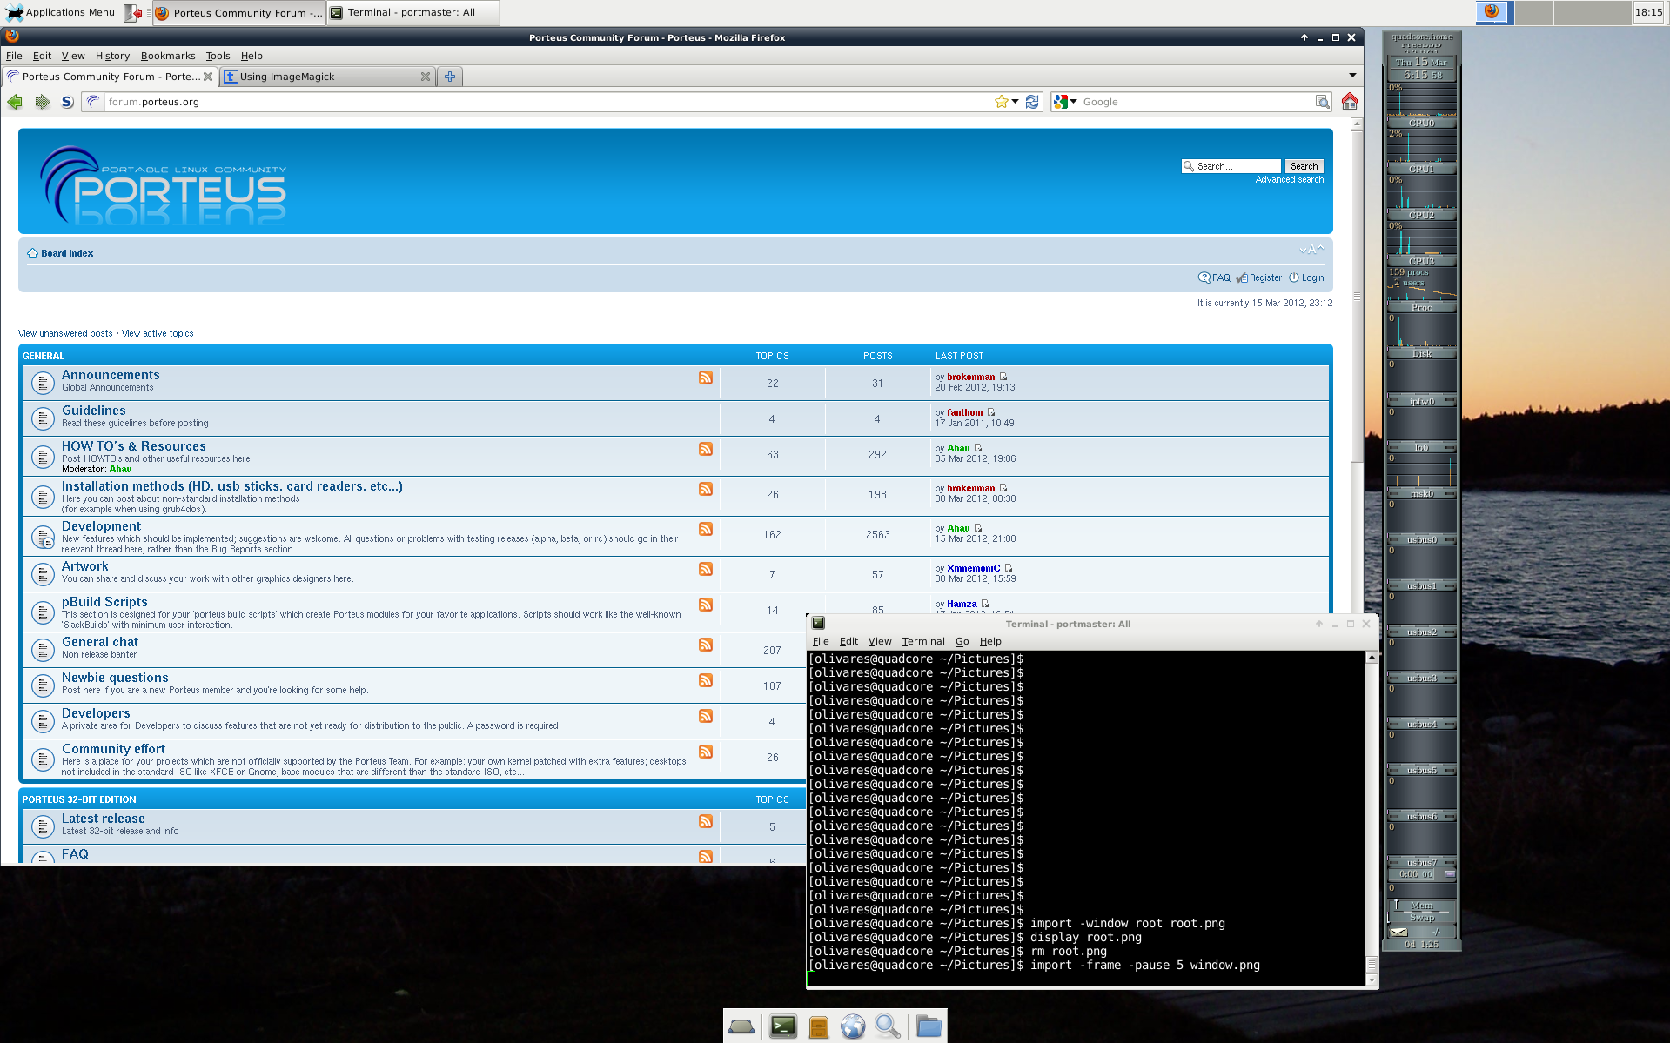The image size is (1670, 1043).
Task: Switch to the Using ImageMagick tab
Action: point(322,77)
